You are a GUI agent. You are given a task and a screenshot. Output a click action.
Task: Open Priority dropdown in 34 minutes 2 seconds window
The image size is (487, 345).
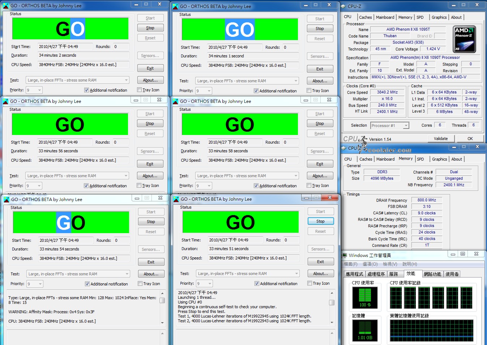(34, 90)
